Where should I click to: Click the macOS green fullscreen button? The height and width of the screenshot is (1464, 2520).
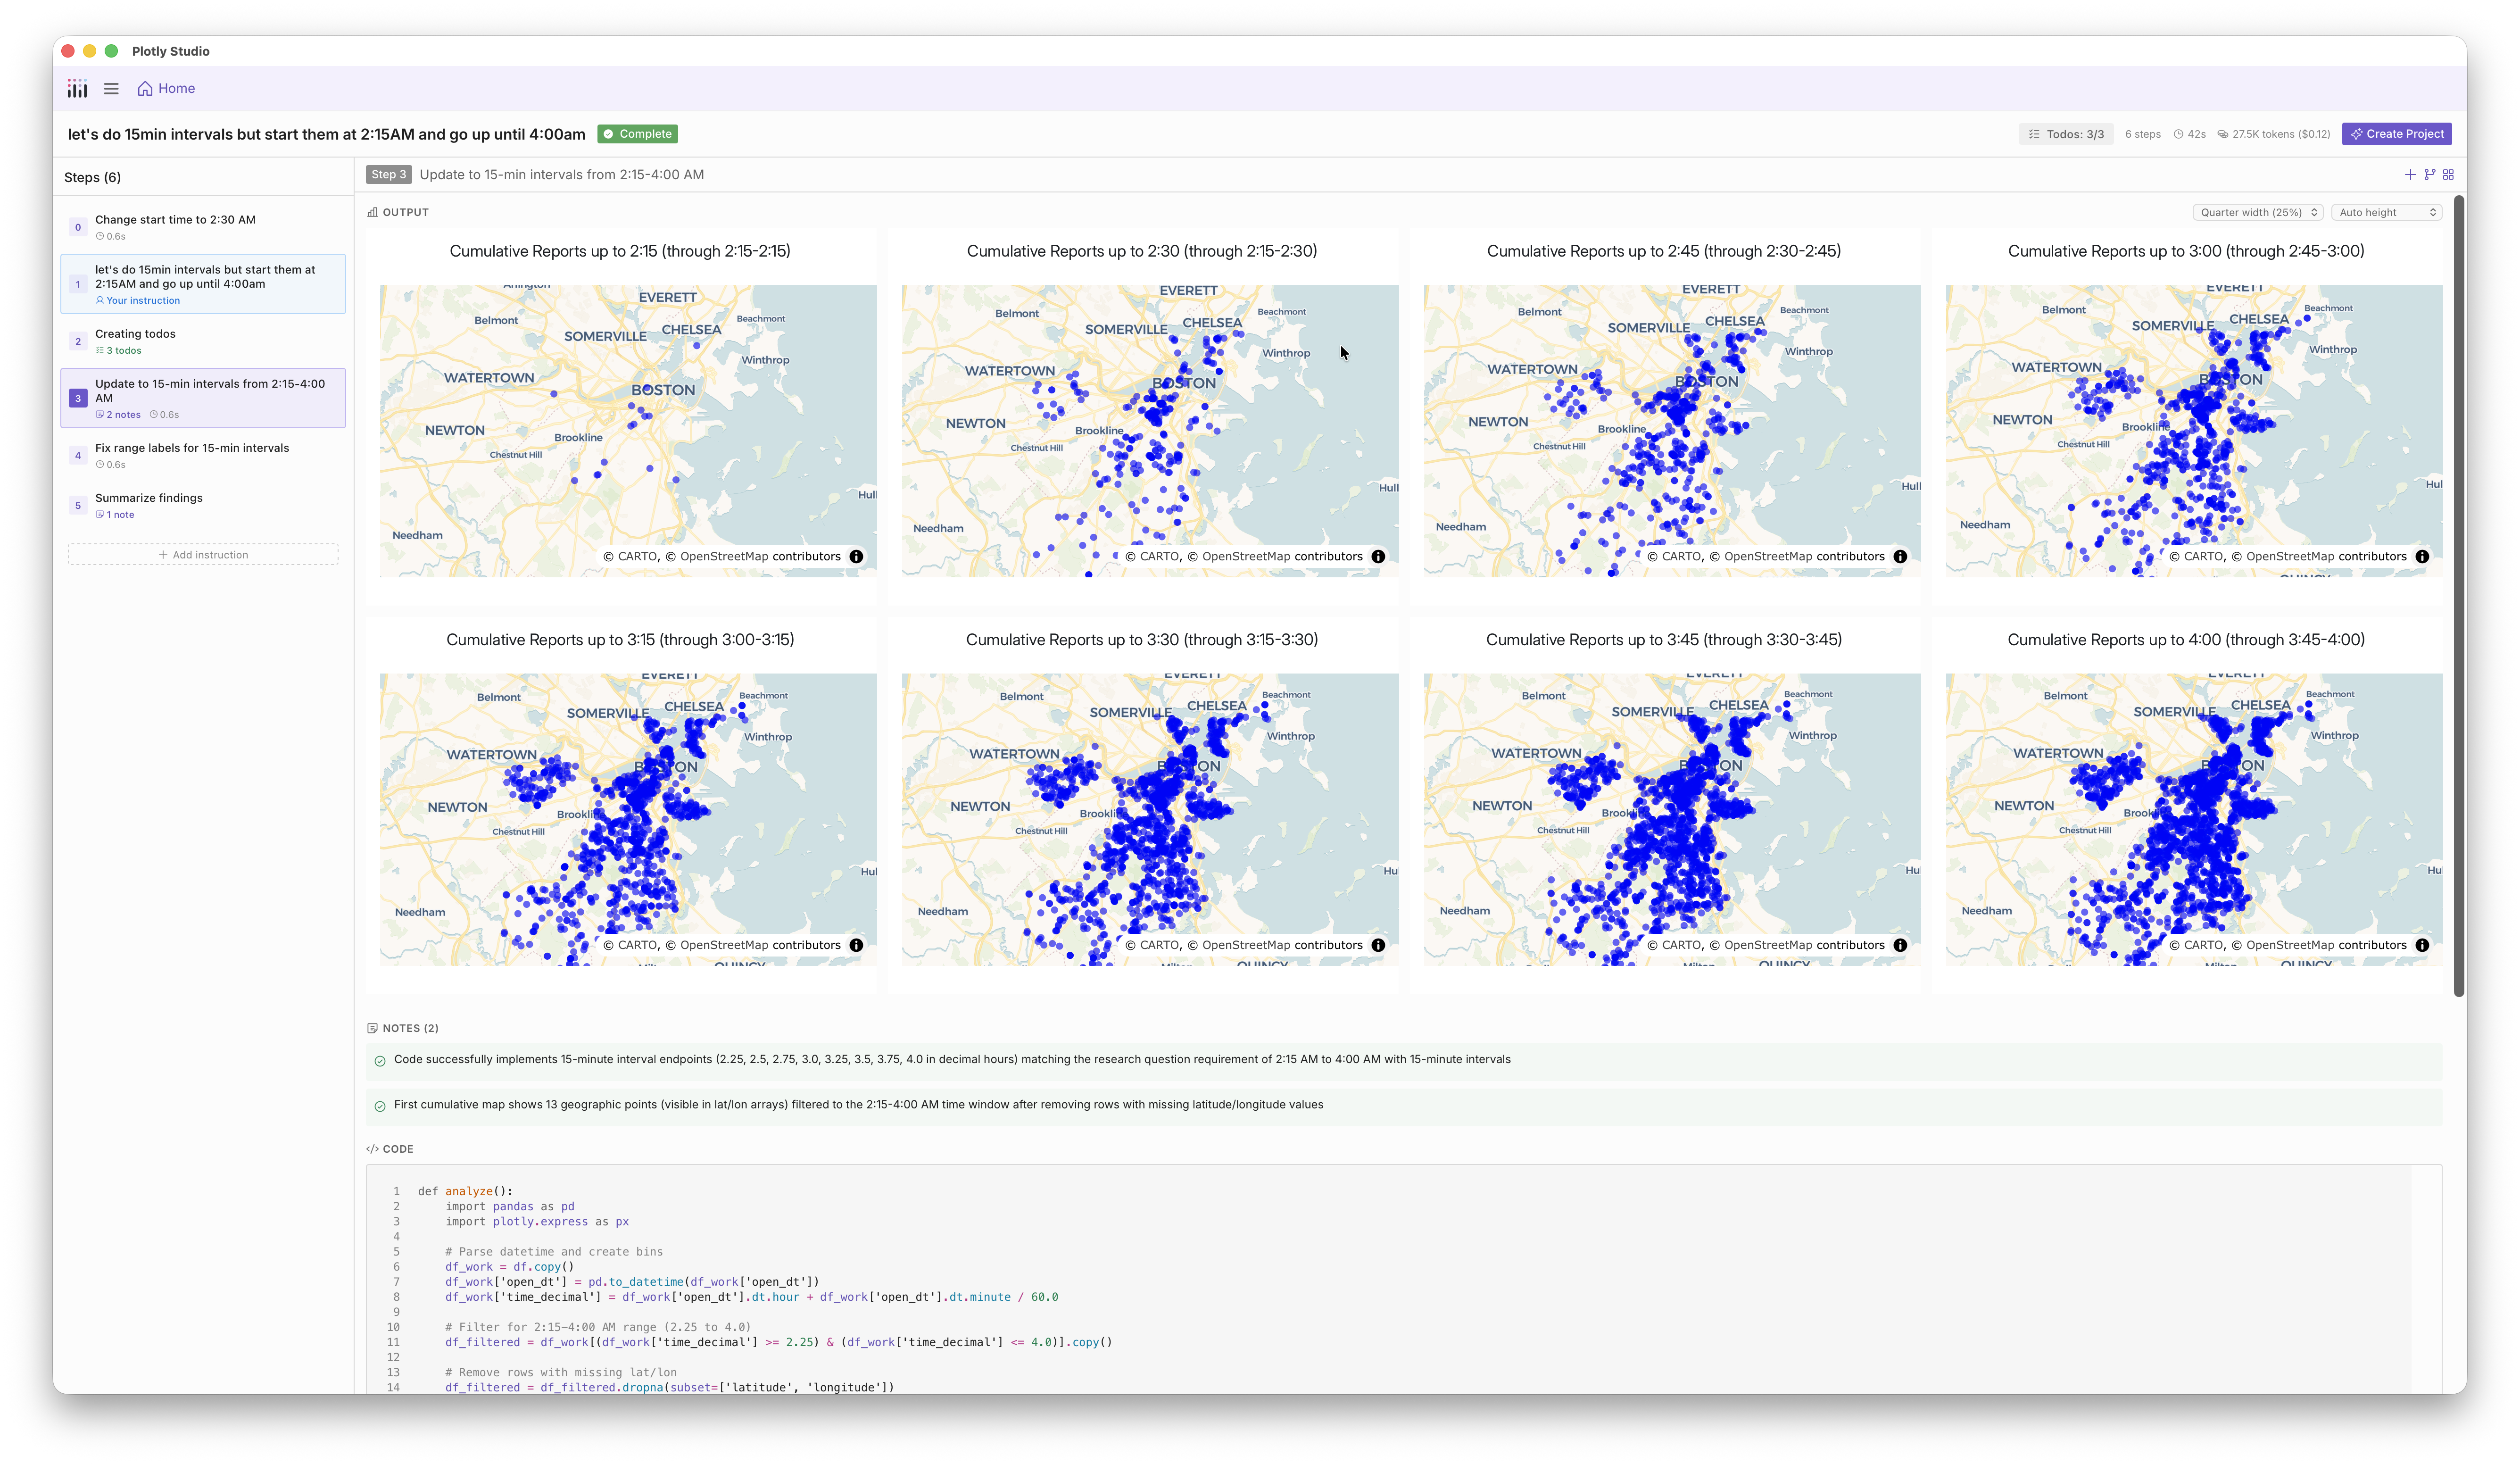111,51
